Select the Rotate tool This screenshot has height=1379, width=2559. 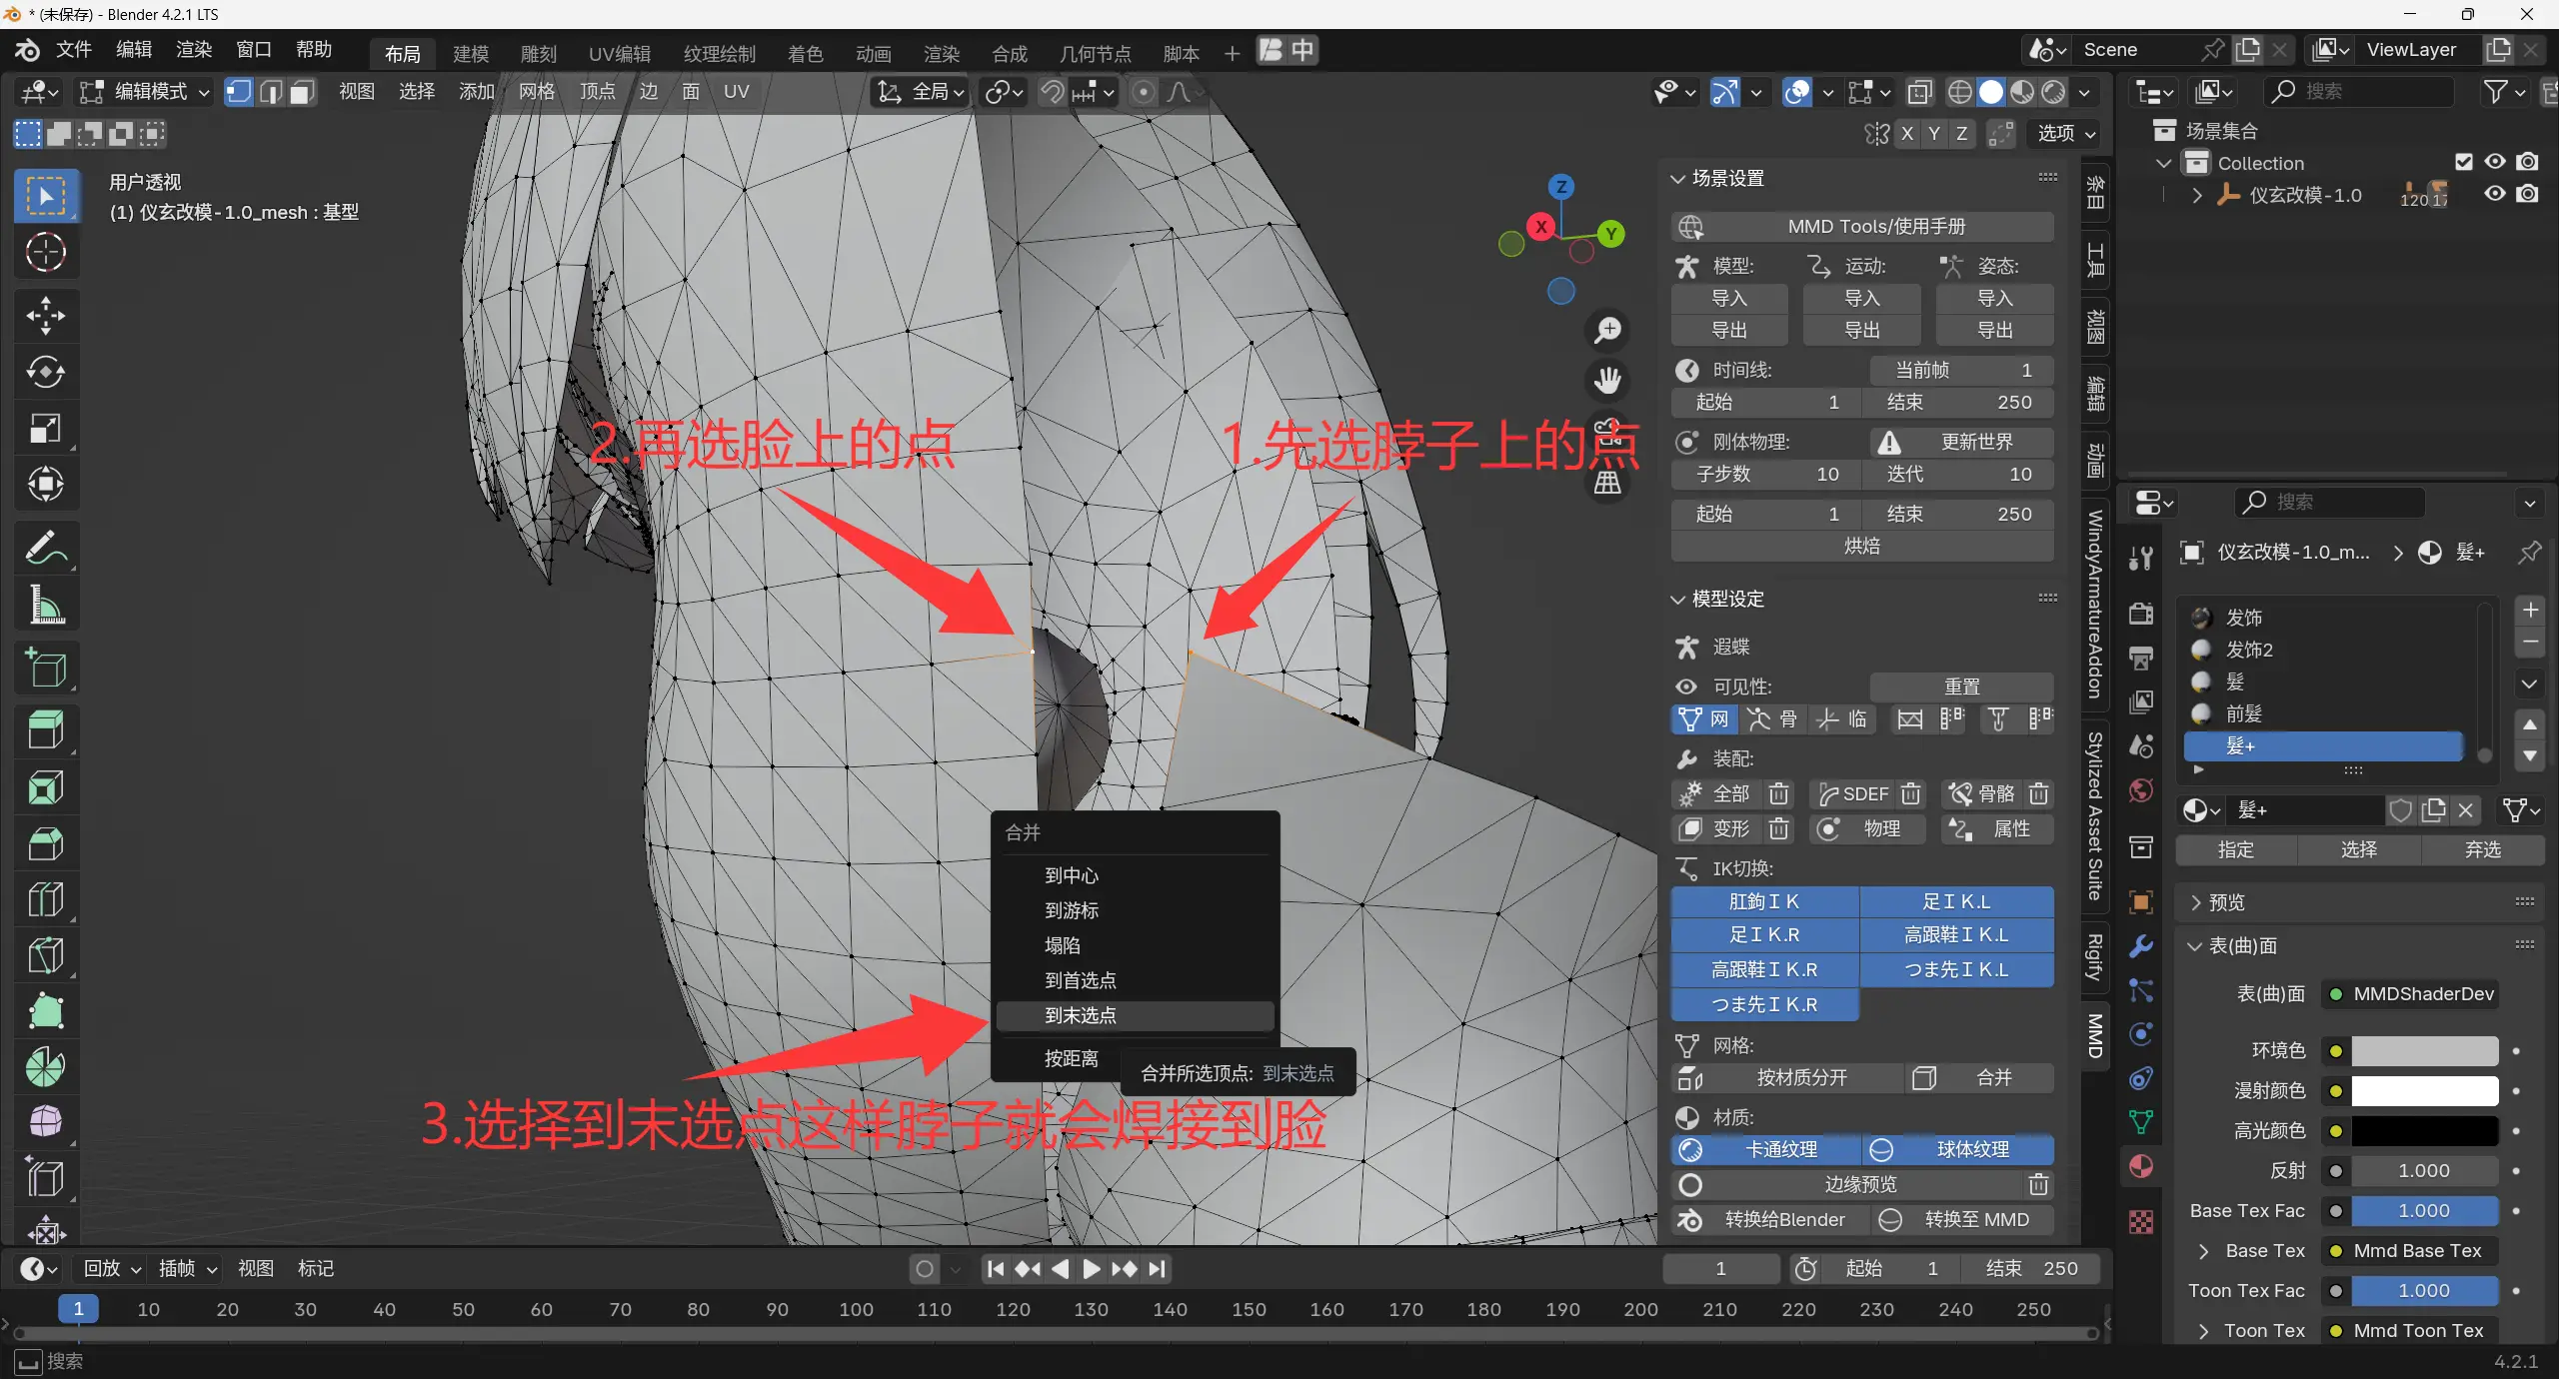[45, 373]
